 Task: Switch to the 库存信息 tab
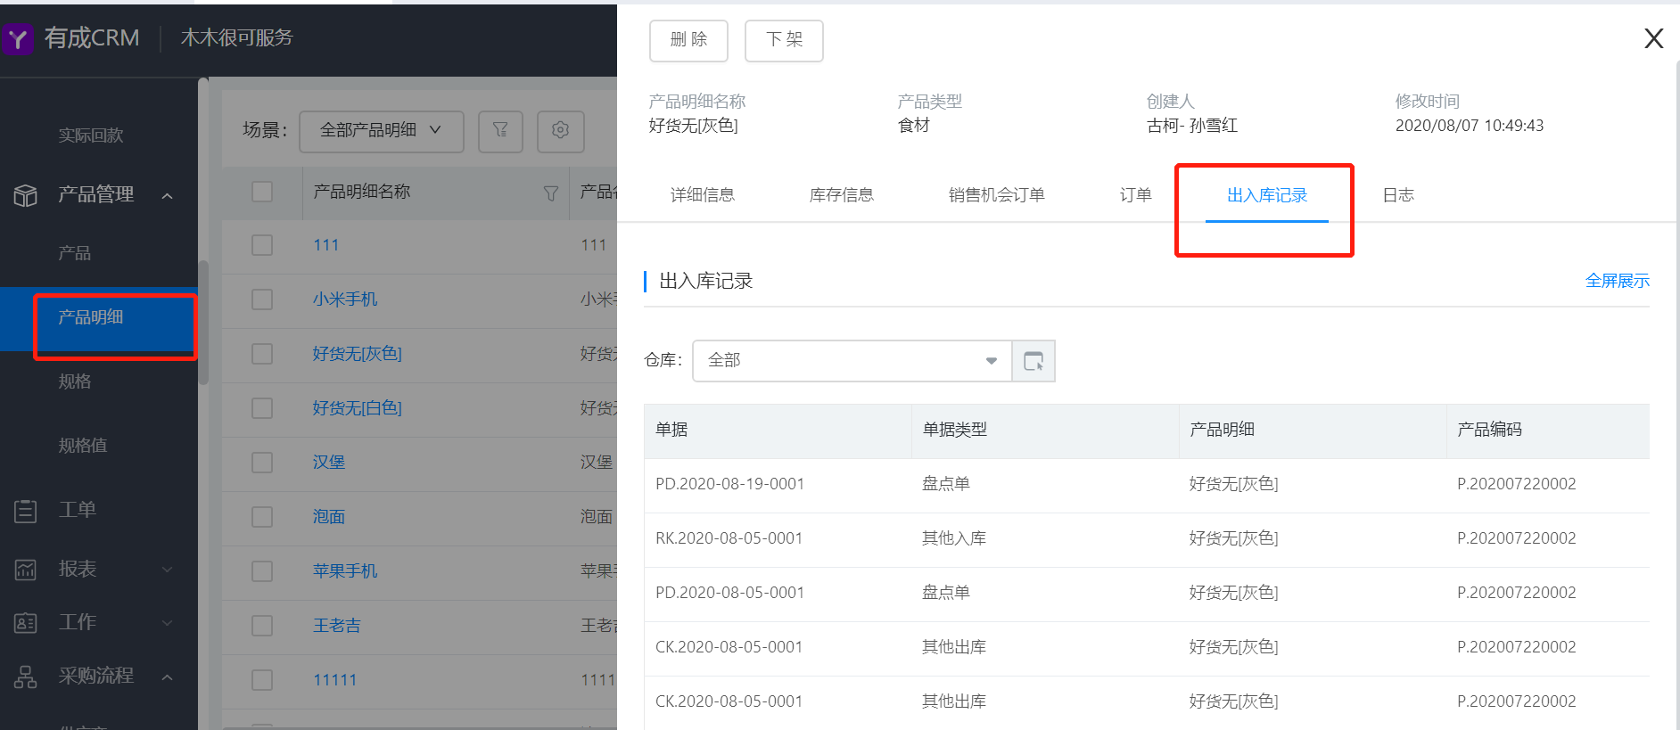[842, 195]
